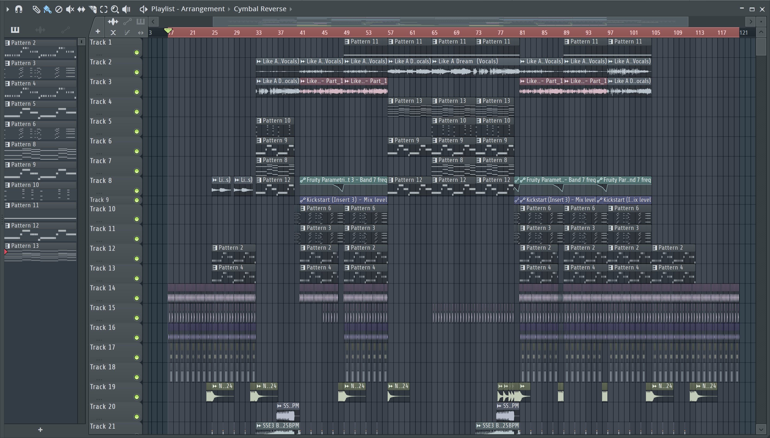The width and height of the screenshot is (770, 438).
Task: Select the Delete tool
Action: [x=59, y=9]
